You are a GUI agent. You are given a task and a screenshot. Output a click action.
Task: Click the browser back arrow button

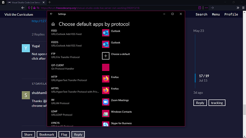tap(23, 8)
